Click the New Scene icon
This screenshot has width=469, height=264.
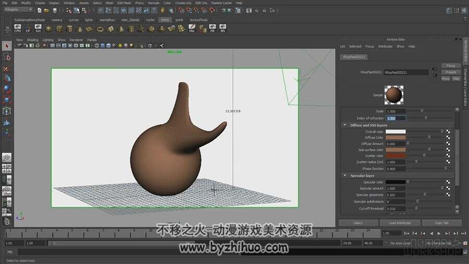coord(39,10)
